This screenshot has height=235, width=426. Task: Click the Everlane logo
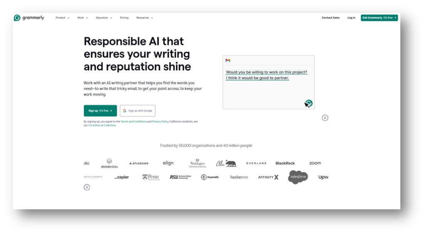tap(256, 163)
